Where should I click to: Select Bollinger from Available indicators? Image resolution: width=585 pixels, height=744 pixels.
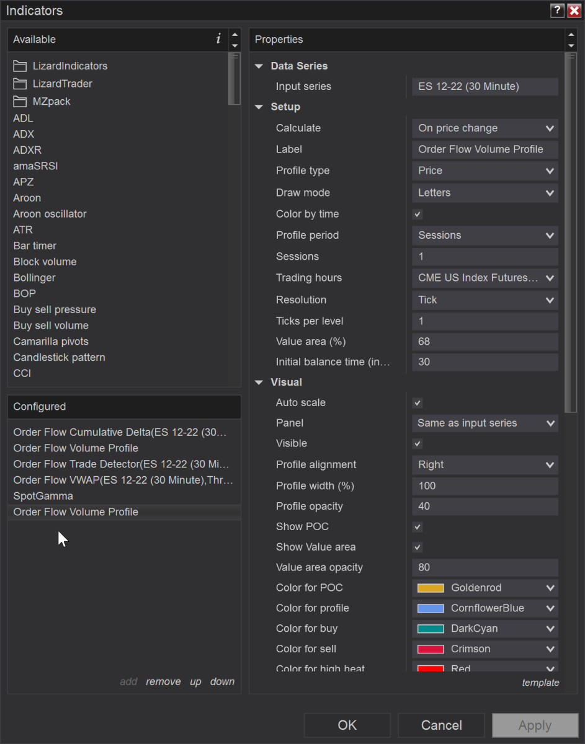click(x=35, y=278)
